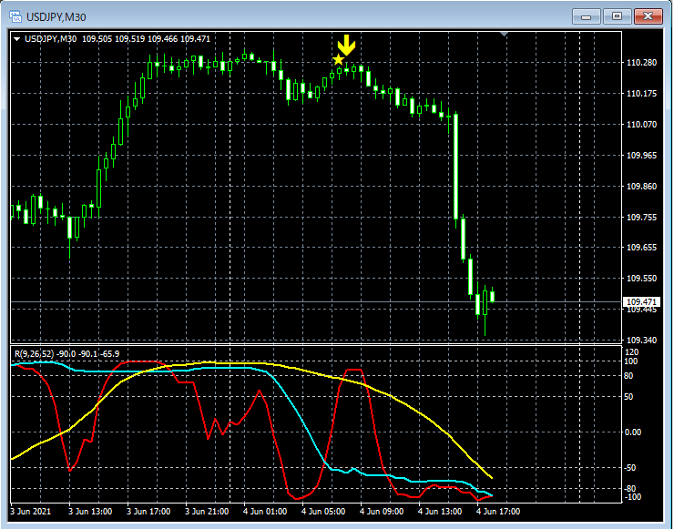Click price axis value 109.755
The height and width of the screenshot is (529, 674).
click(x=642, y=218)
